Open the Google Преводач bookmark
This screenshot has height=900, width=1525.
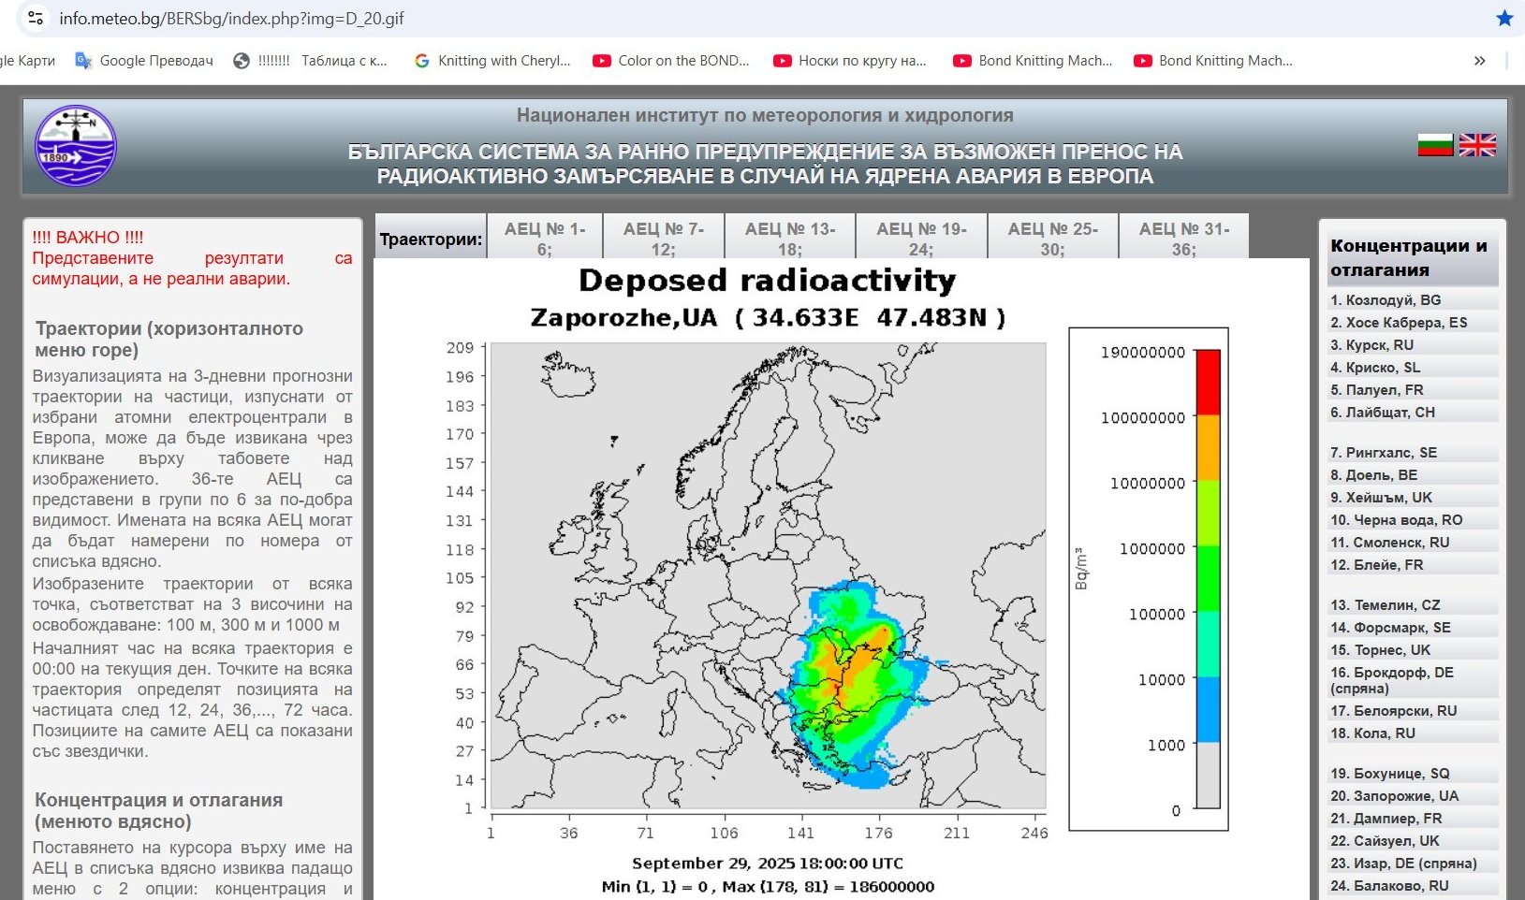click(x=144, y=61)
